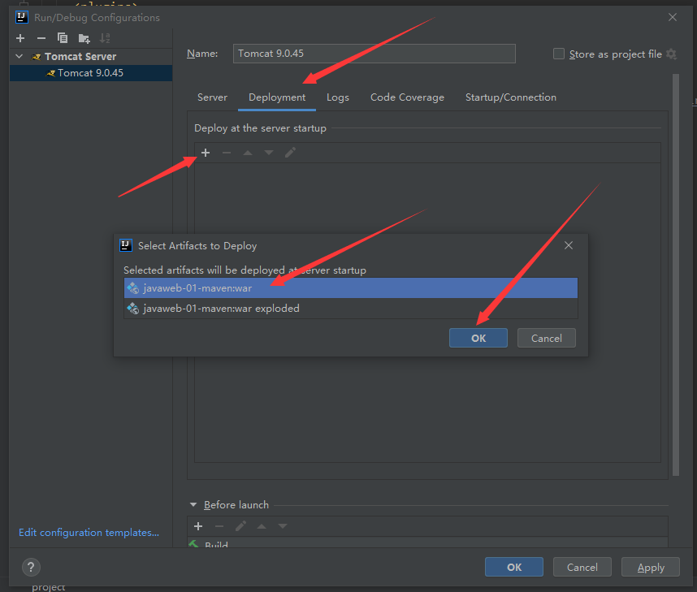
Task: Open Store as project file settings gear
Action: 672,54
